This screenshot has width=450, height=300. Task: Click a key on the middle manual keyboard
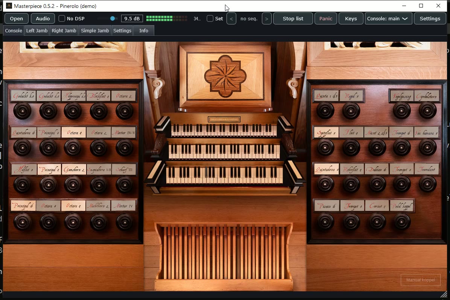(x=224, y=152)
